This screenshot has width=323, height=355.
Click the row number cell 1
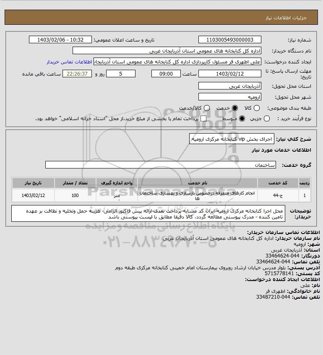(305, 195)
